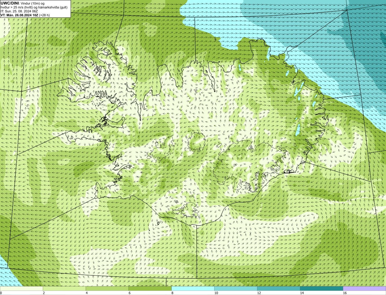Click the "IT: Sun. 25. 08. 2024 06Z" line
The height and width of the screenshot is (295, 386).
[19, 11]
